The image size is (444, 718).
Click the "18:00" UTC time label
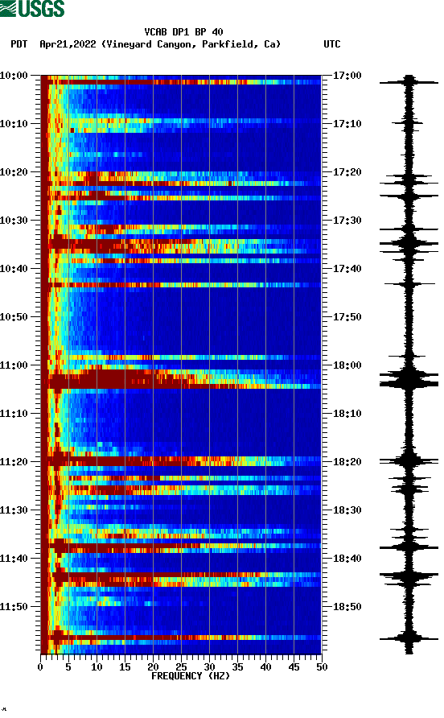[x=347, y=365]
